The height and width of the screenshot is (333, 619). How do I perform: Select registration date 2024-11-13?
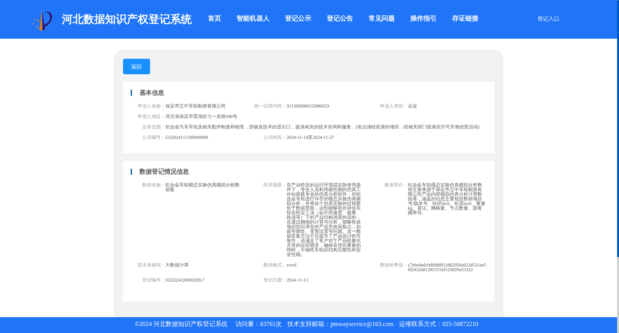point(297,280)
